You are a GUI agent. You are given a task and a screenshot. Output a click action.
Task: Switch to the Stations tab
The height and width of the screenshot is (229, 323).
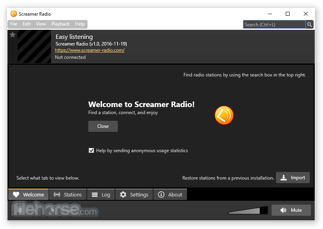pyautogui.click(x=68, y=194)
